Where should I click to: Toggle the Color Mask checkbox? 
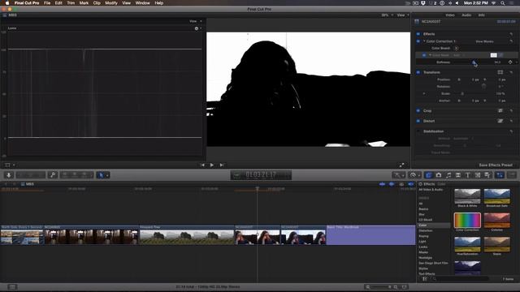[424, 55]
